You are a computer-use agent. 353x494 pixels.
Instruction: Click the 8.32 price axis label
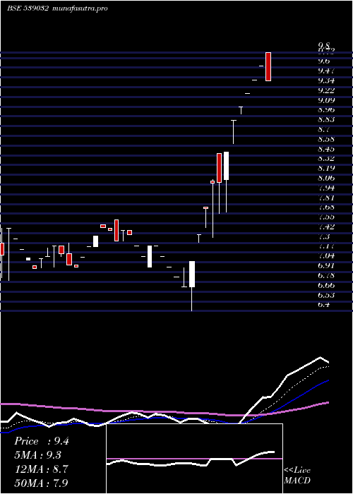(x=326, y=158)
